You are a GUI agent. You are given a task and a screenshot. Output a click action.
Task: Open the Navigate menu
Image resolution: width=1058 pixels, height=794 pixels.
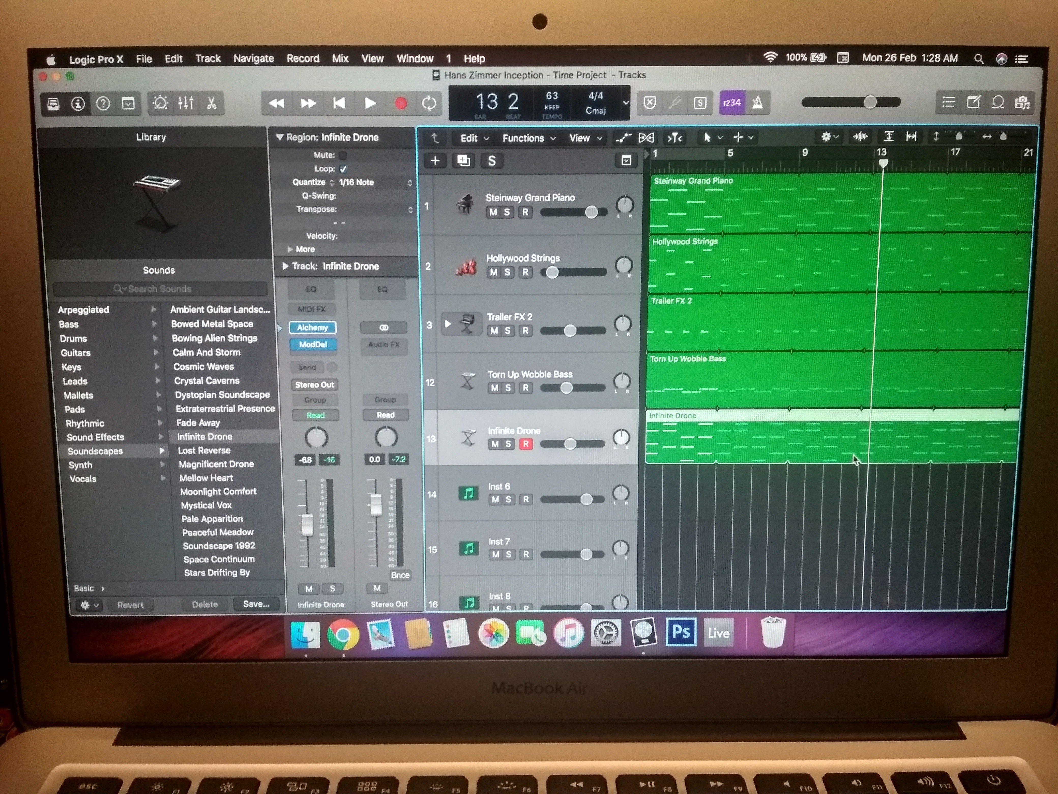coord(254,59)
